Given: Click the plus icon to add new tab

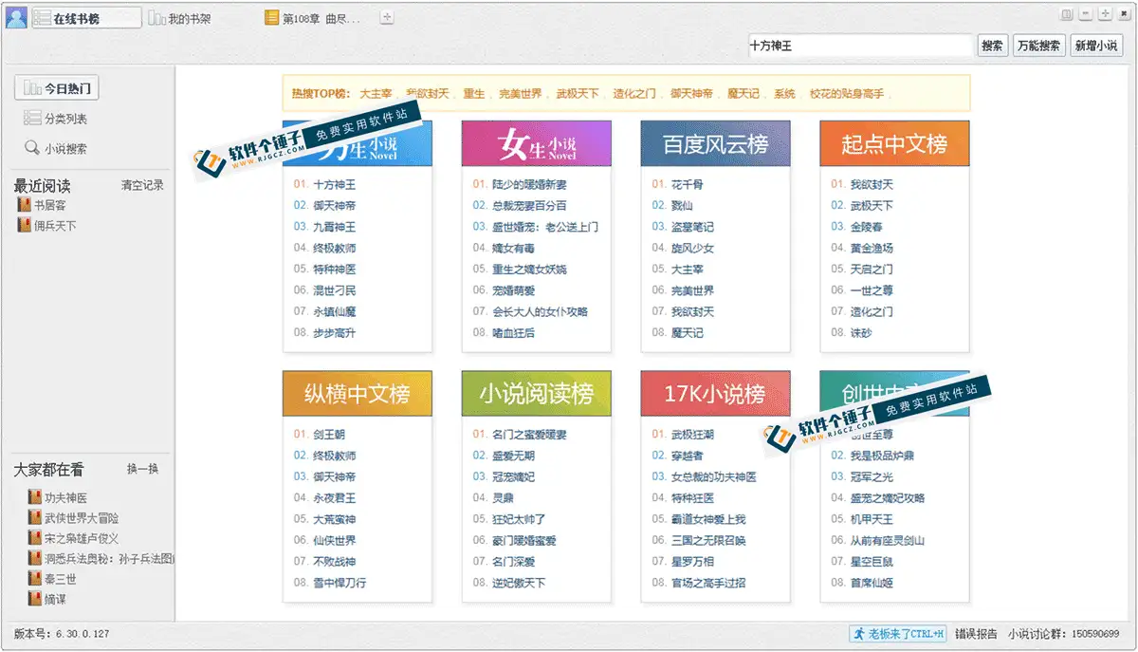Looking at the screenshot, I should 386,17.
